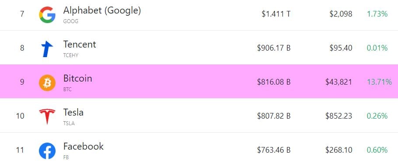Click the orange Bitcoin logo icon

pyautogui.click(x=47, y=83)
